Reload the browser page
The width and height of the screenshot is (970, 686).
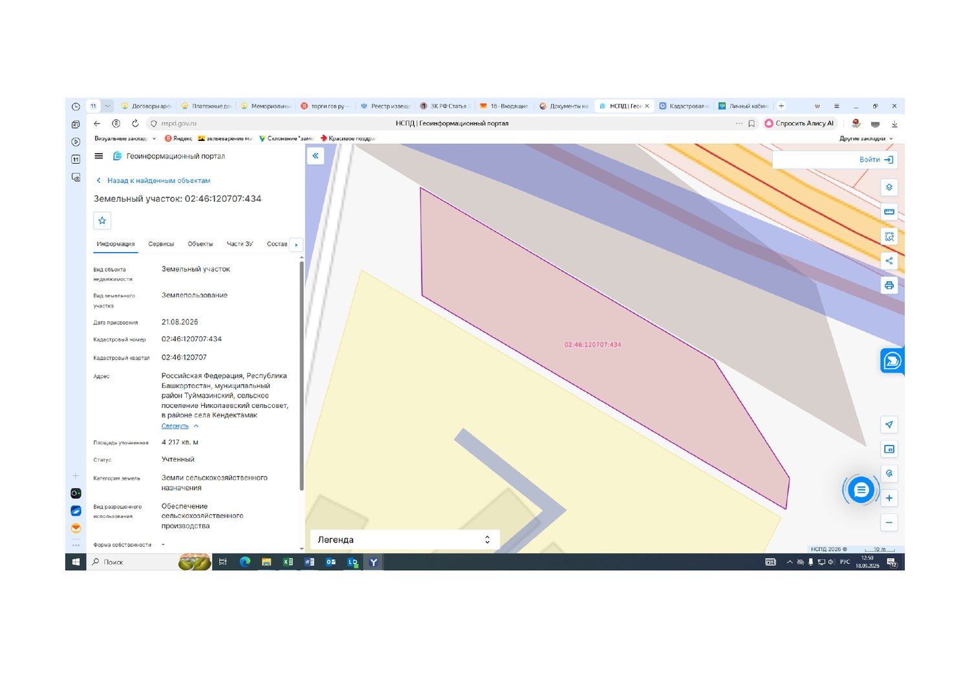135,123
